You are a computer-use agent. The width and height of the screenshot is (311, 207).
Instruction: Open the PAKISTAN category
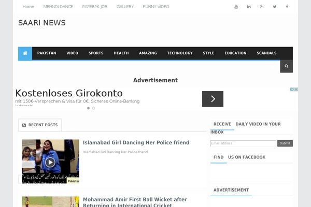[47, 53]
